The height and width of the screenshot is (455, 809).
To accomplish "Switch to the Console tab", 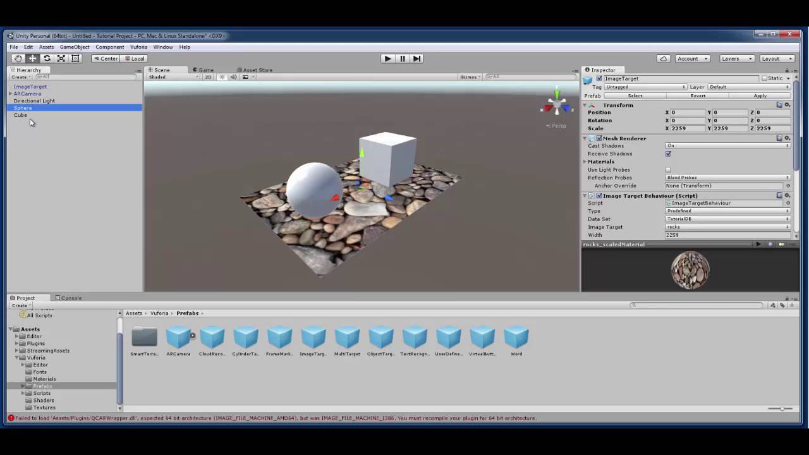I will pyautogui.click(x=68, y=298).
